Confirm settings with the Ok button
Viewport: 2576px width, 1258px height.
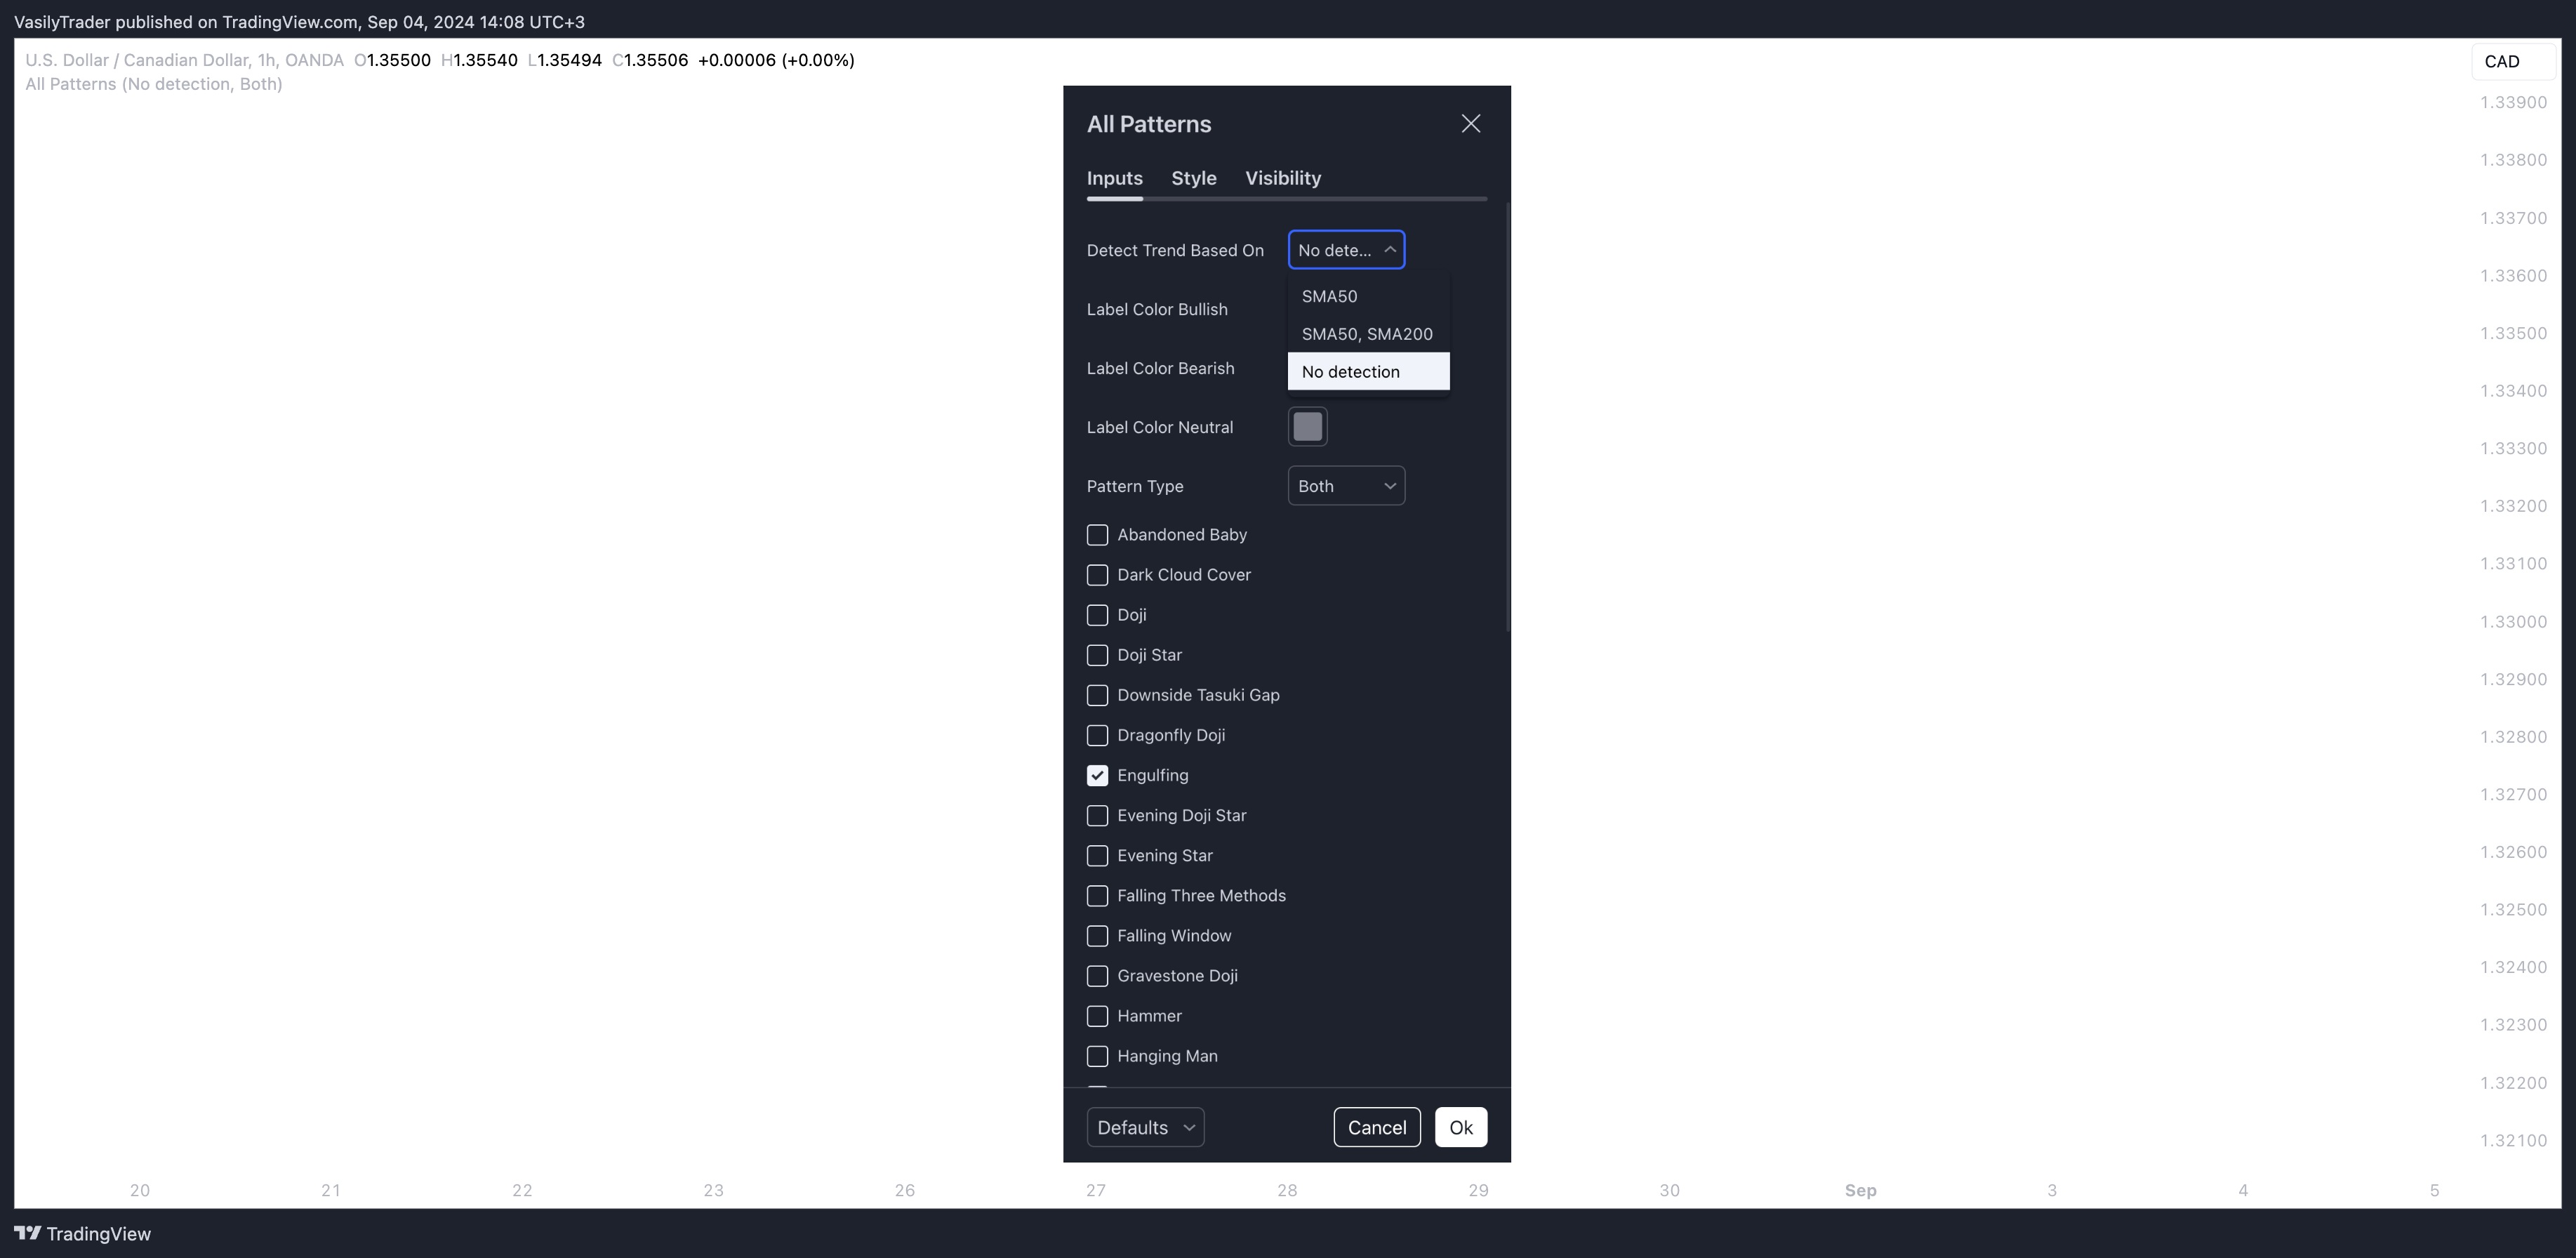1460,1127
